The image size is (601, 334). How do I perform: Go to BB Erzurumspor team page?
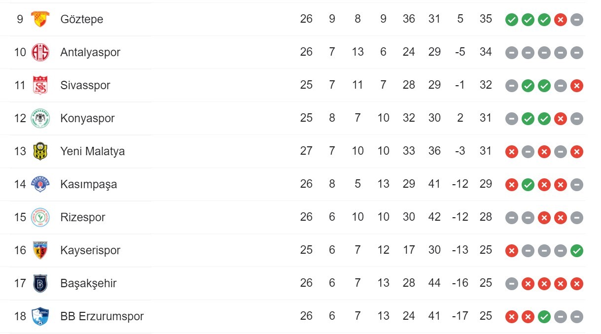coord(102,316)
